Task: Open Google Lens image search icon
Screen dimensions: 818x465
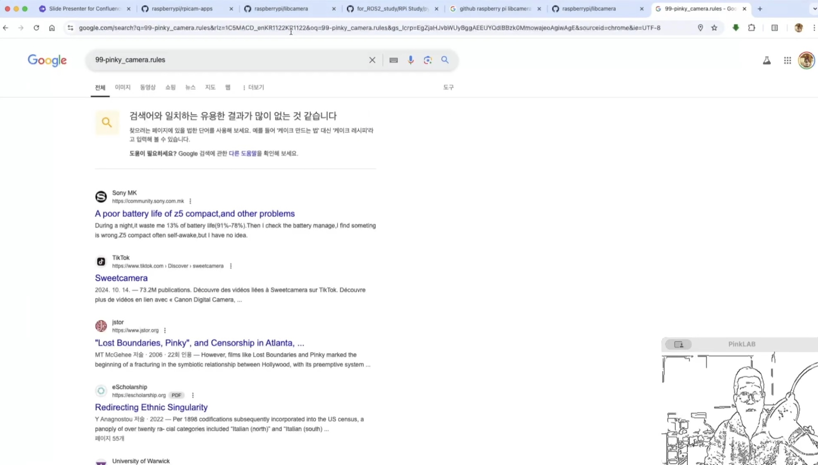Action: point(428,60)
